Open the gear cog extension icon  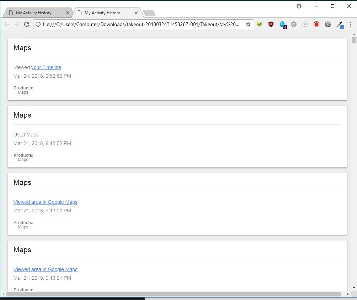328,24
